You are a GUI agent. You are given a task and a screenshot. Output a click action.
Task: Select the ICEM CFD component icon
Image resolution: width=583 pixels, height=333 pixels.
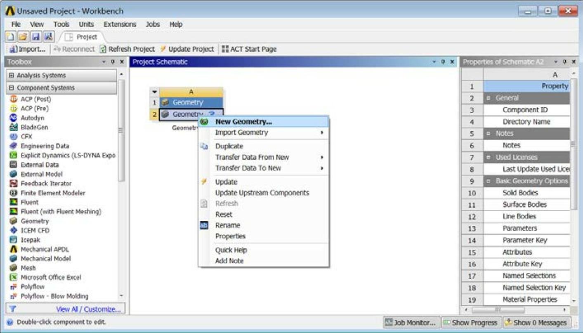14,231
